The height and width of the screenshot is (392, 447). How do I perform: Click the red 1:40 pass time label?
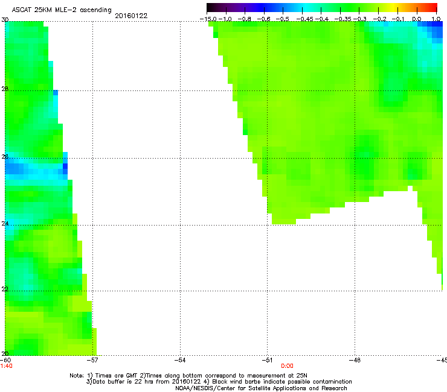pyautogui.click(x=6, y=366)
